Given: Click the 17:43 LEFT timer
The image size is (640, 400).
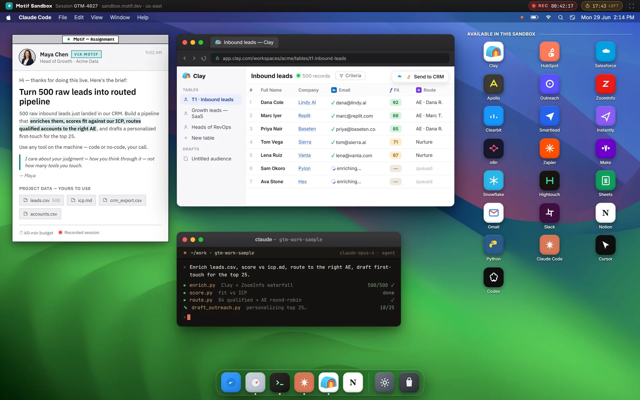Looking at the screenshot, I should [x=602, y=6].
